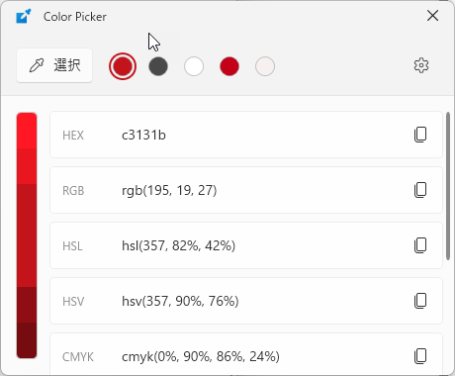
Task: Select the currently active red swatch
Action: (x=123, y=66)
